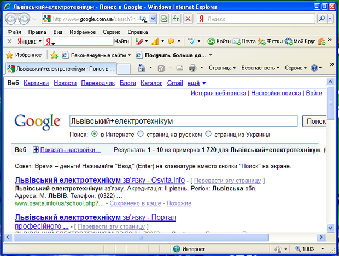The image size is (339, 256).
Task: Click the star Избранное favorites button
Action: [24, 55]
